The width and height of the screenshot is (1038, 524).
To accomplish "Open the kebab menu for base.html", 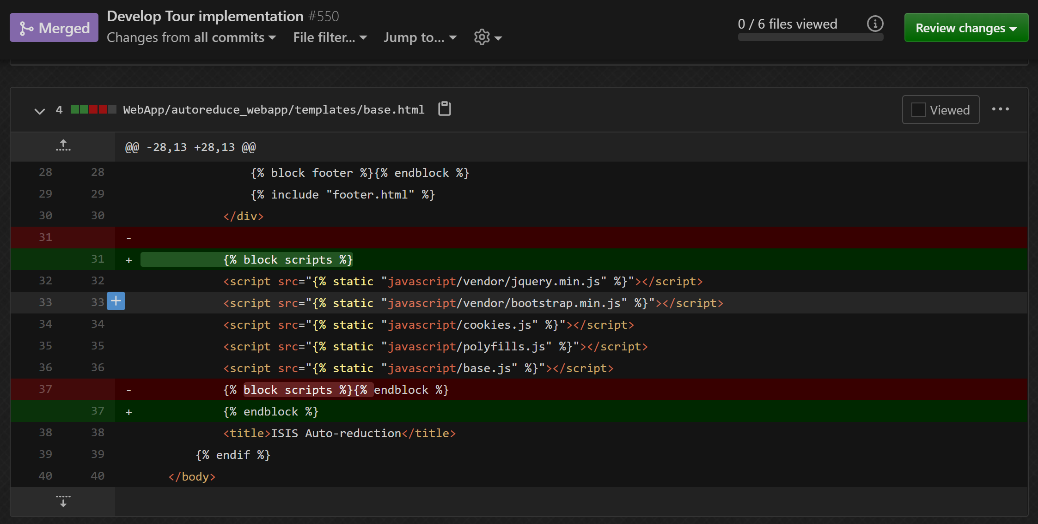I will pos(1001,109).
